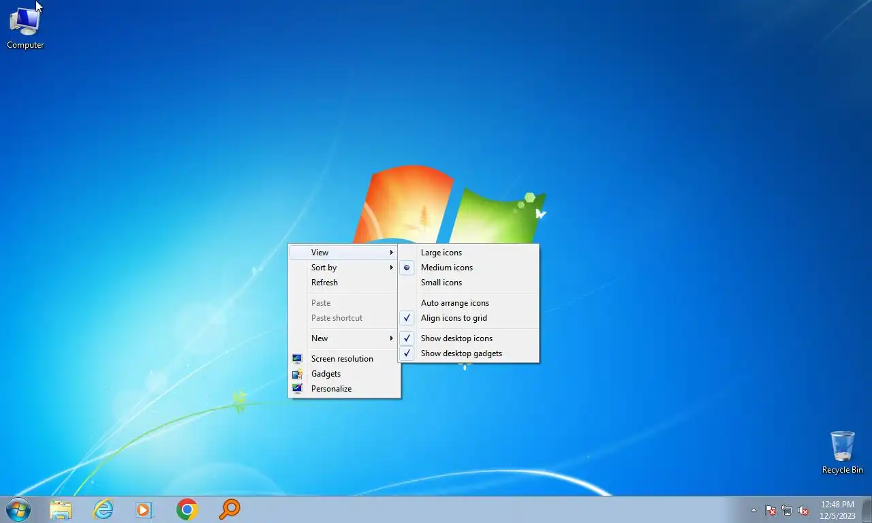
Task: Expand the View submenu
Action: point(345,253)
